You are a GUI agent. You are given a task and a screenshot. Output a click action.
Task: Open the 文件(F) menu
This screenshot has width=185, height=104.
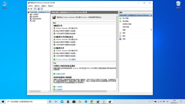coord(30,6)
